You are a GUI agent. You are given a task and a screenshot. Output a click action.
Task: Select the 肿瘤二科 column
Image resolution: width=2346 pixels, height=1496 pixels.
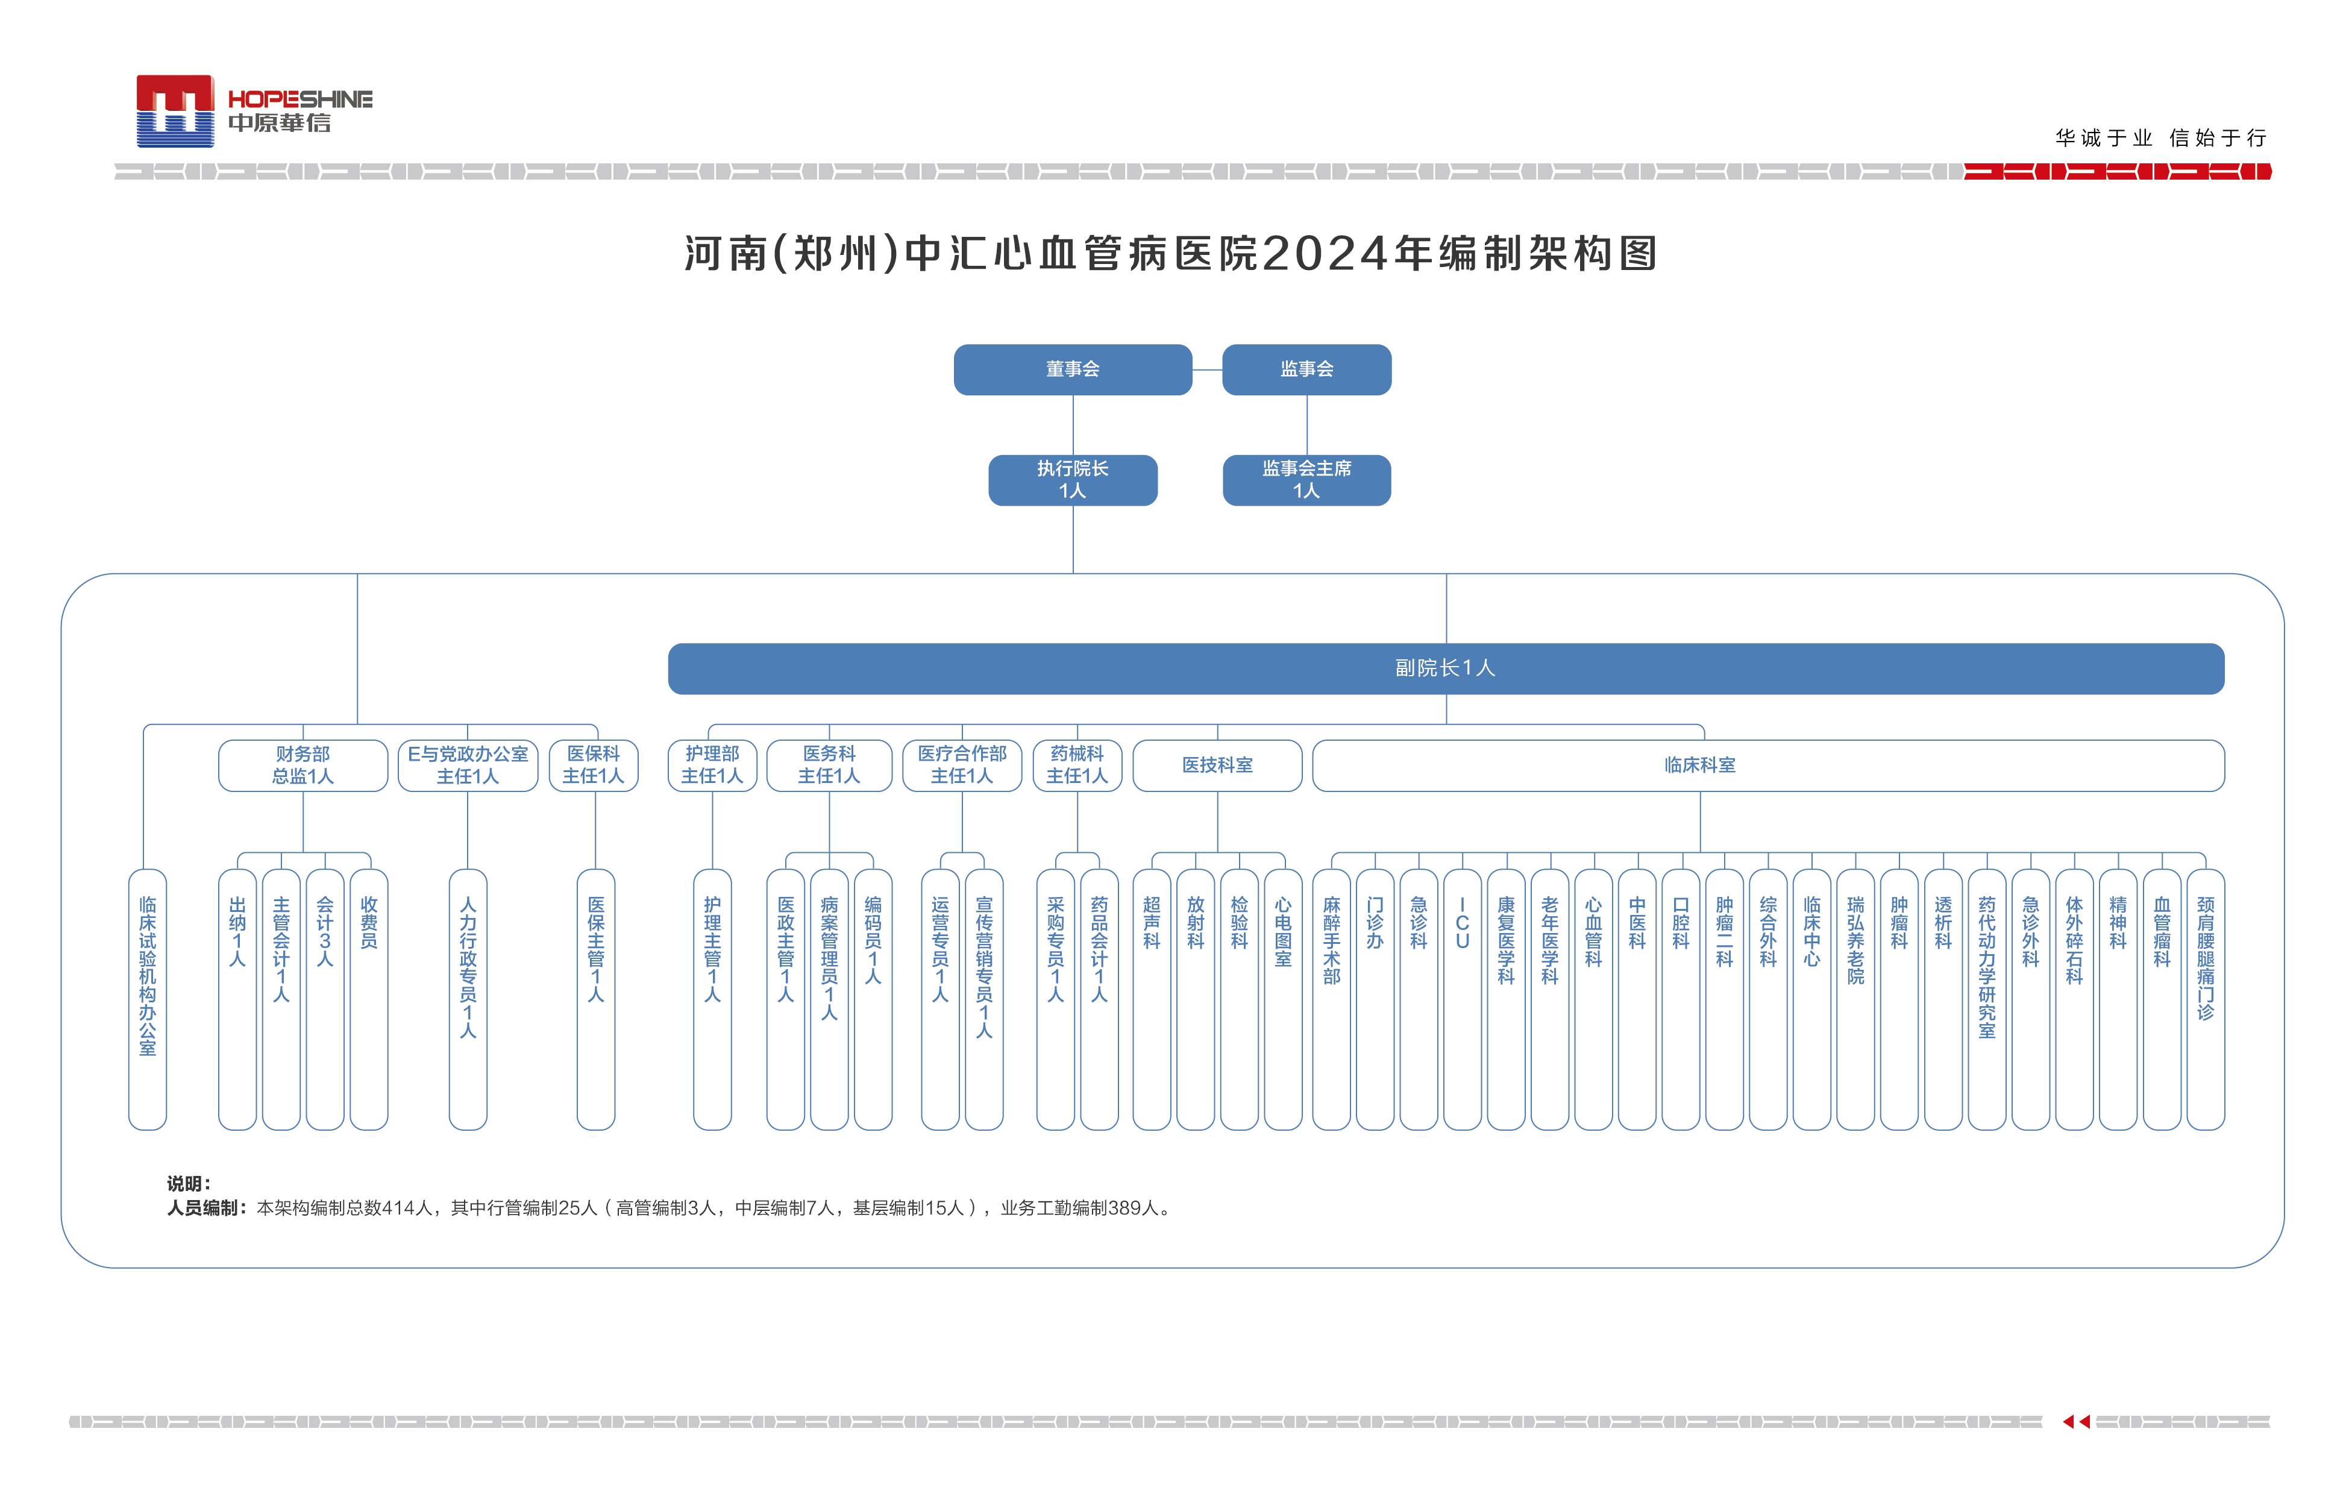1725,1000
